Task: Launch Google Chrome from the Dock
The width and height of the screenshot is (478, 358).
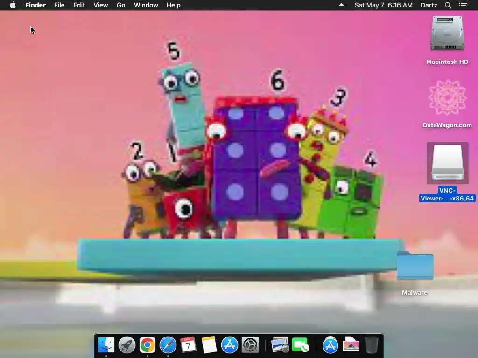Action: coord(147,345)
